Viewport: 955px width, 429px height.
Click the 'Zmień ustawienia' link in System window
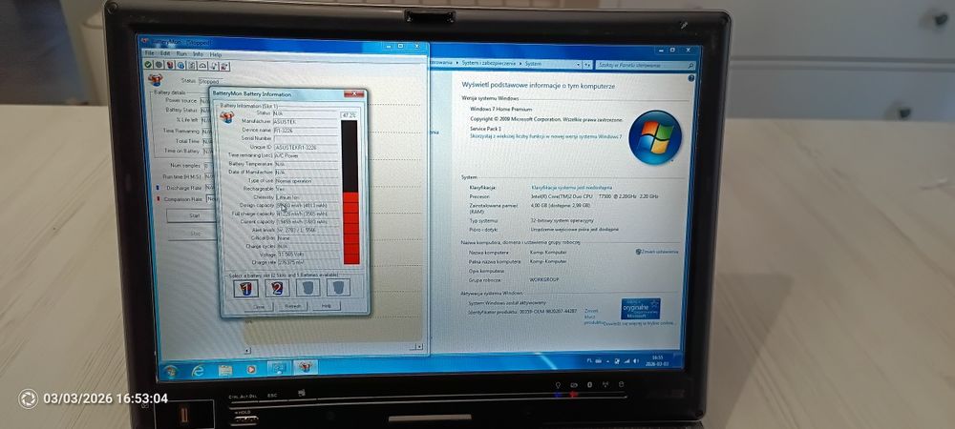(657, 251)
